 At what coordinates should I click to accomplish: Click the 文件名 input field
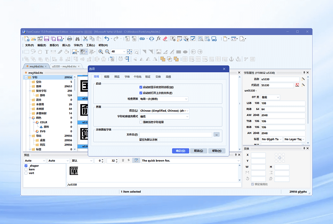(x=176, y=135)
